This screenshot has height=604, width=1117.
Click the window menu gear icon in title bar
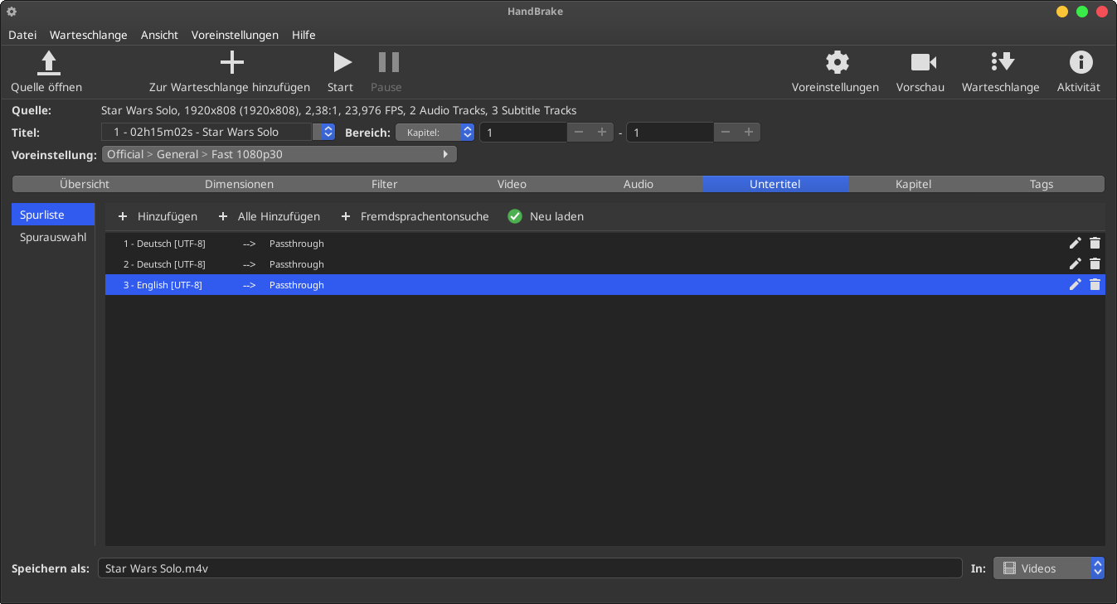(x=12, y=12)
